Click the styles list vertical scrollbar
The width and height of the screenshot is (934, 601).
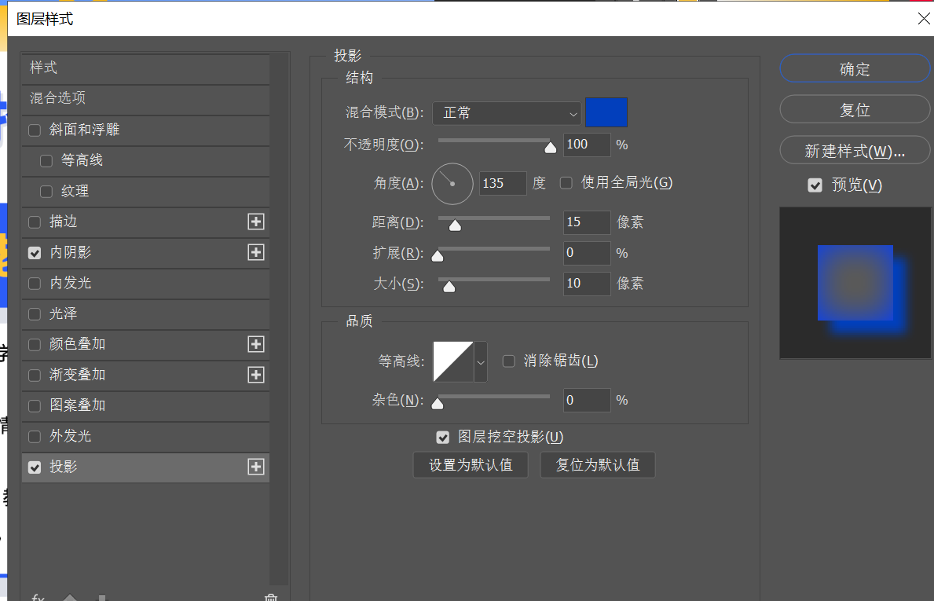[x=278, y=319]
